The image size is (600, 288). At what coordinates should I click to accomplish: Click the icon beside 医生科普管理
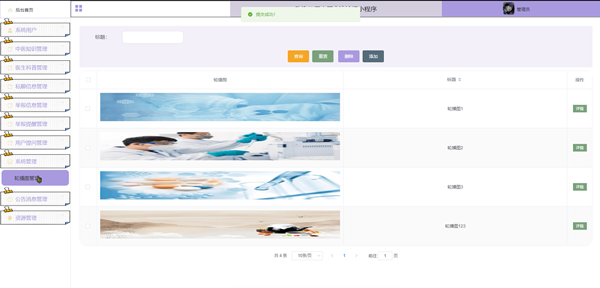point(10,68)
